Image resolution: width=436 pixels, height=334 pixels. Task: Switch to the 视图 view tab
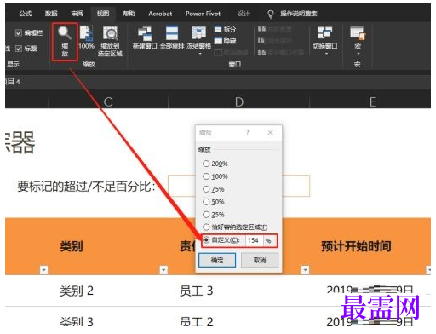[103, 14]
